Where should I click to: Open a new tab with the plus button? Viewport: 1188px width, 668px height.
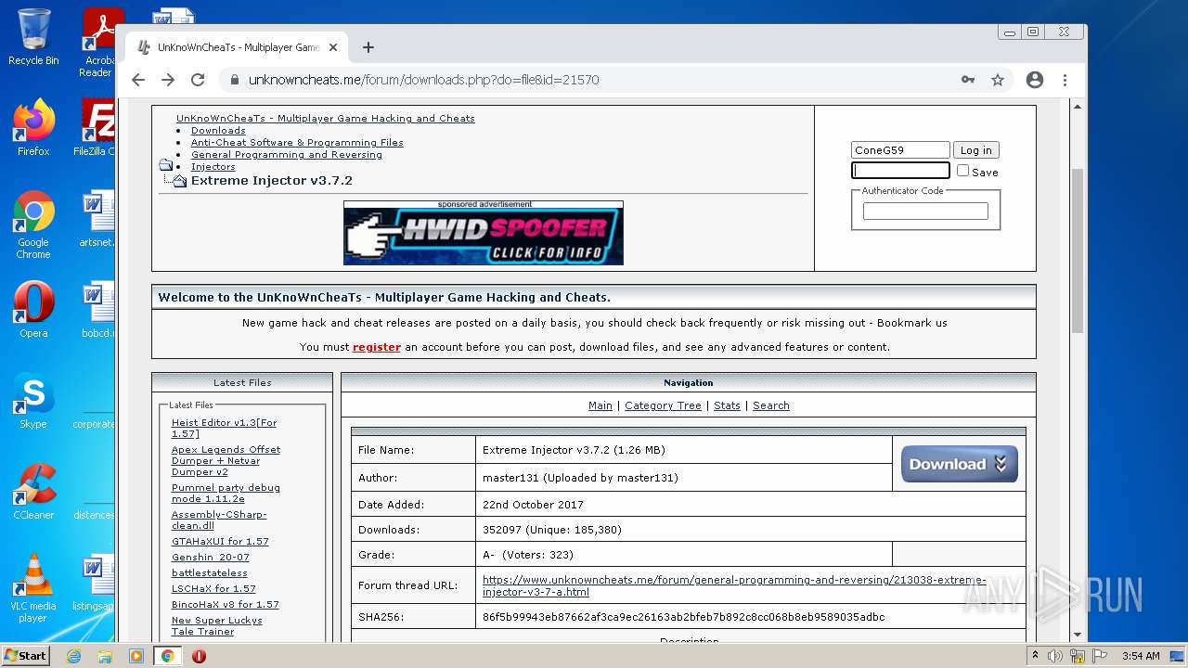pos(368,47)
